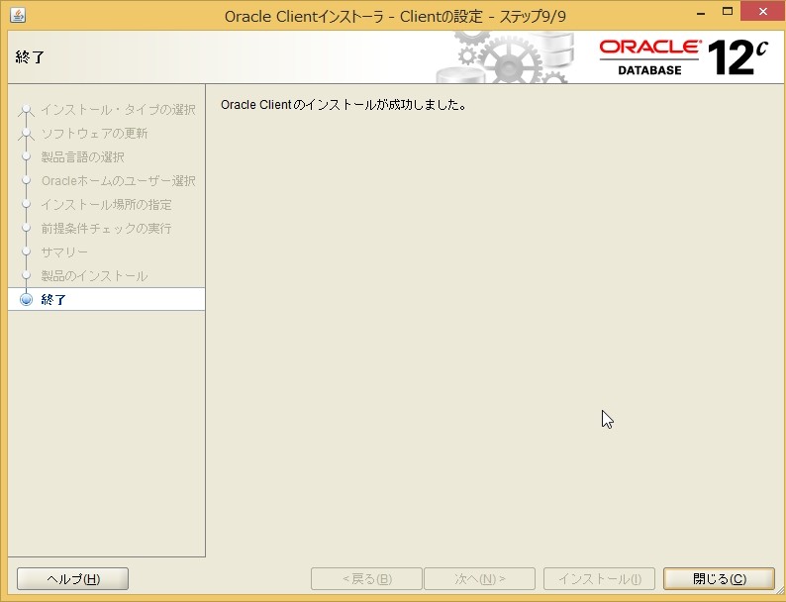786x602 pixels.
Task: Select the インストール・タイプの選択 step
Action: pos(118,109)
